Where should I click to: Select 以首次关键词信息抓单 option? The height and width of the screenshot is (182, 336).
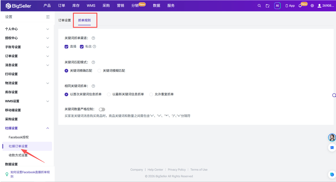pyautogui.click(x=66, y=94)
